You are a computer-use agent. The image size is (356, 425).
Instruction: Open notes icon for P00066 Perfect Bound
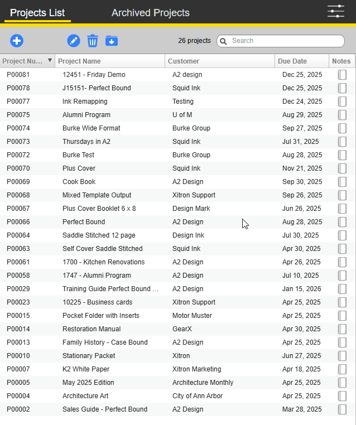pyautogui.click(x=342, y=222)
